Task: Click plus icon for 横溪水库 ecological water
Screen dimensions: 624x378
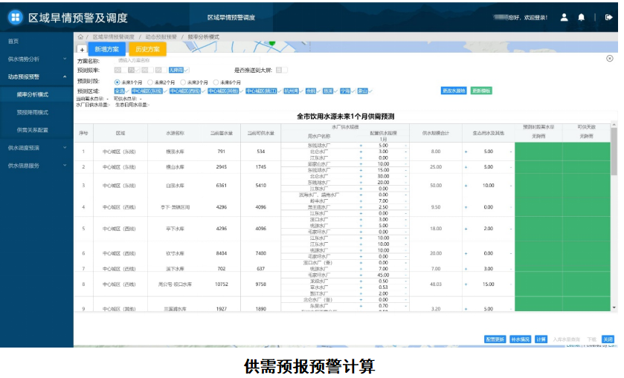Action: point(466,151)
